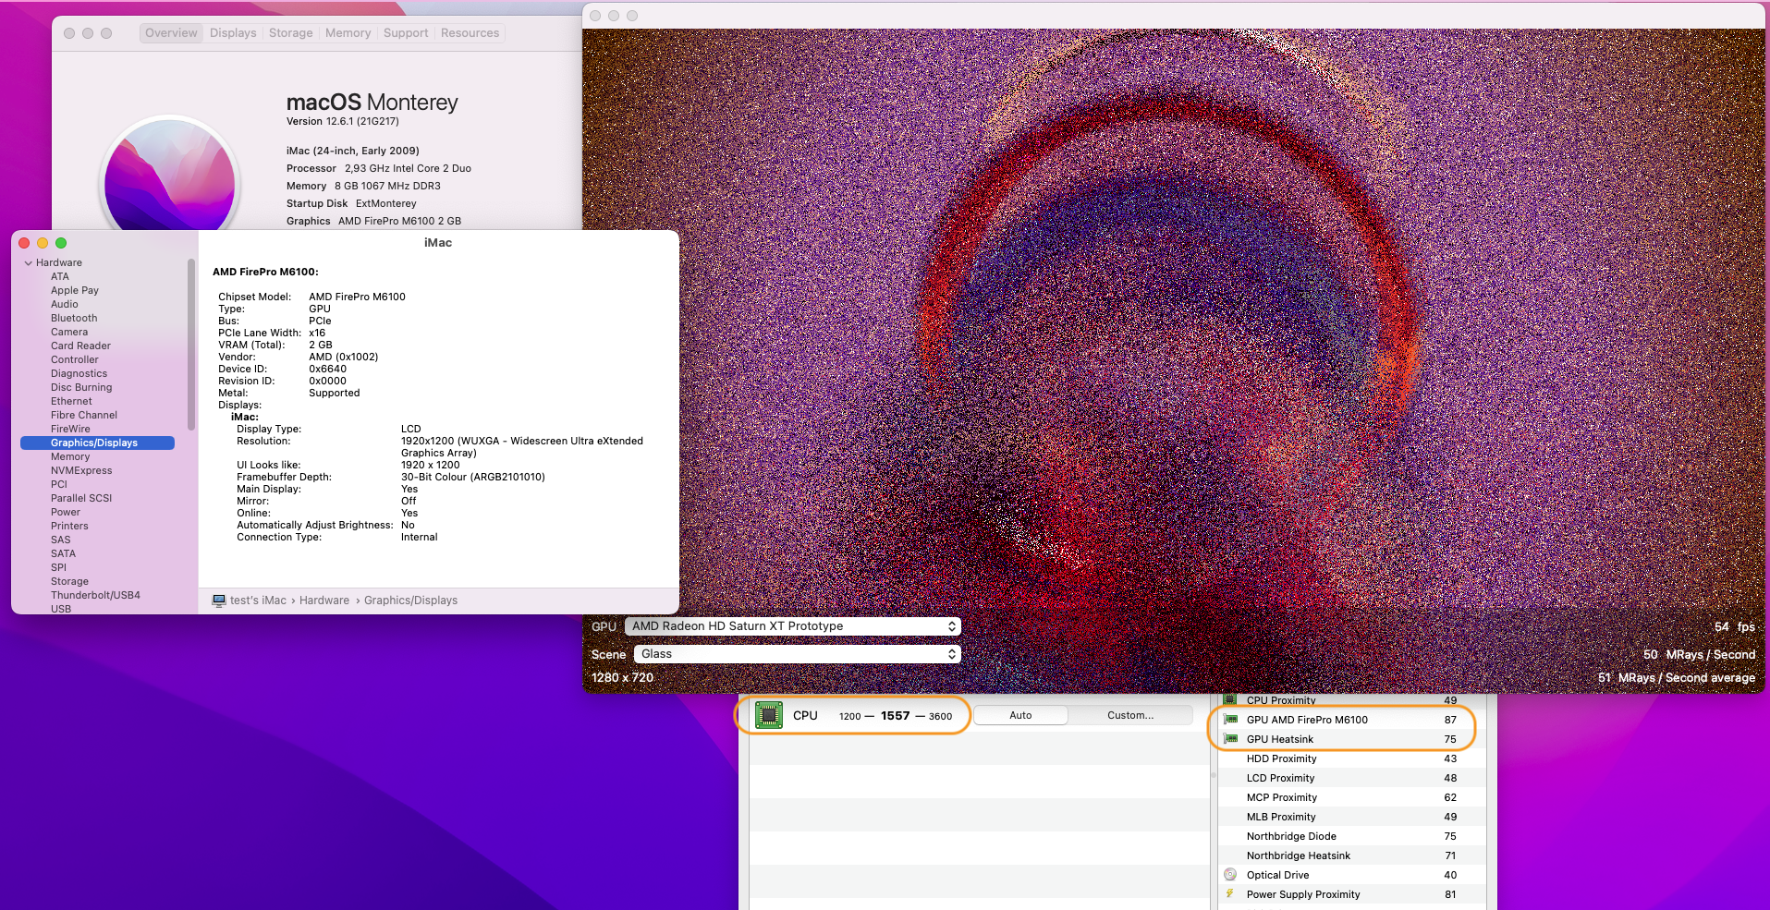Click Hardware in the path bar

[x=324, y=601]
